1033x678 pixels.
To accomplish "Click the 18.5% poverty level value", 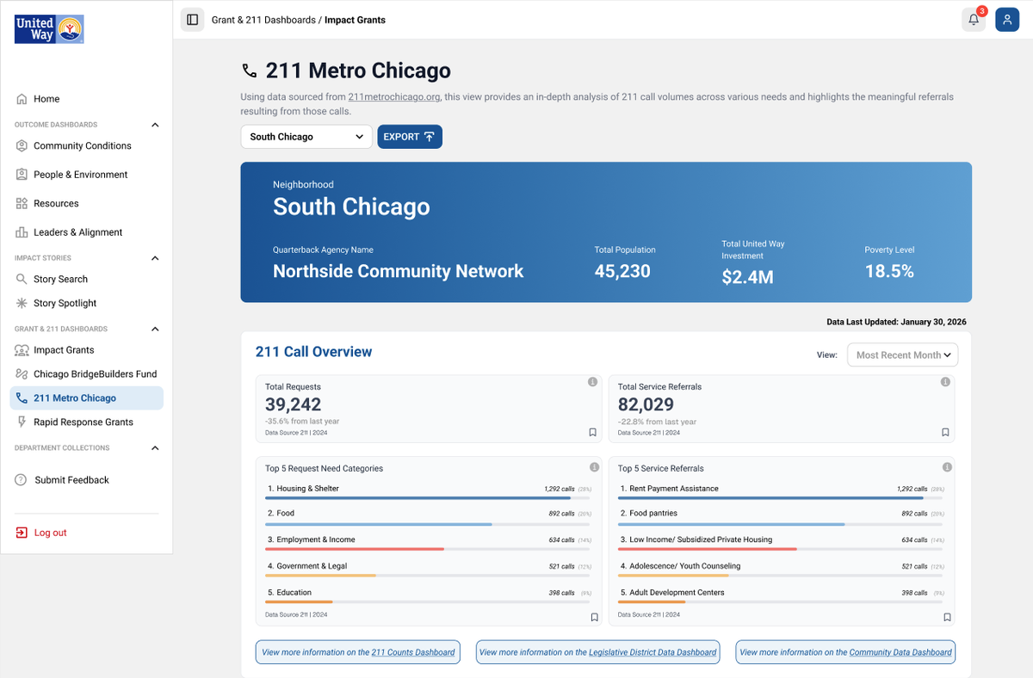I will (x=889, y=271).
